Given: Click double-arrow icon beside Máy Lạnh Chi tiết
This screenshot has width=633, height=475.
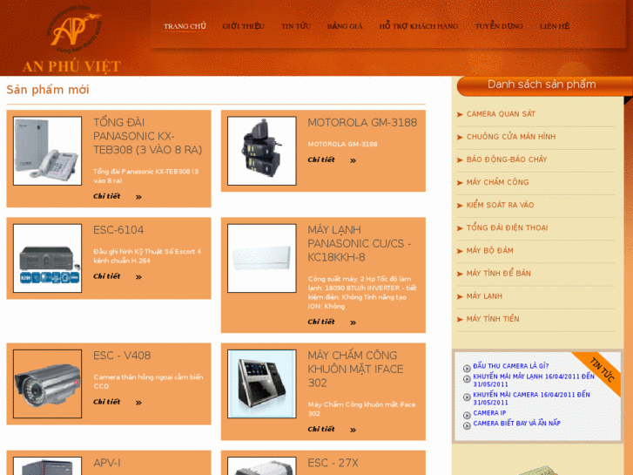Looking at the screenshot, I should 353,322.
